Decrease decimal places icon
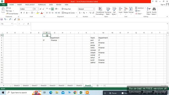The image size is (169, 95). (x=93, y=13)
